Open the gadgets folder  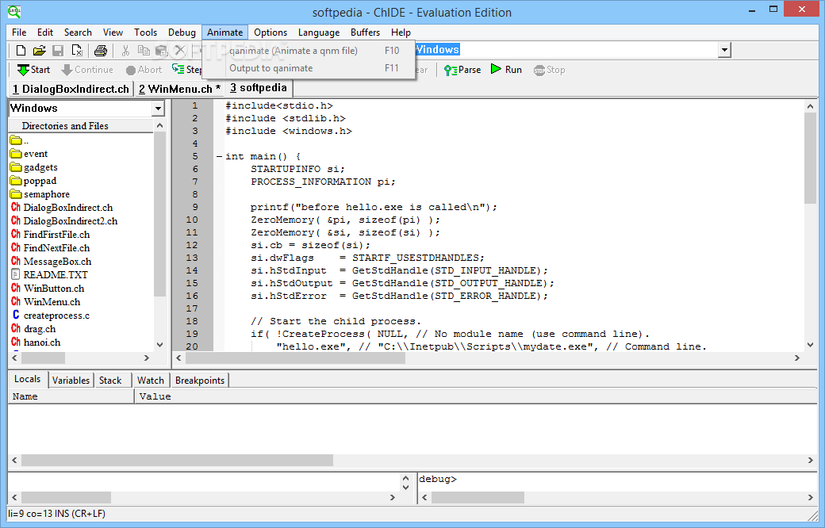click(x=33, y=167)
